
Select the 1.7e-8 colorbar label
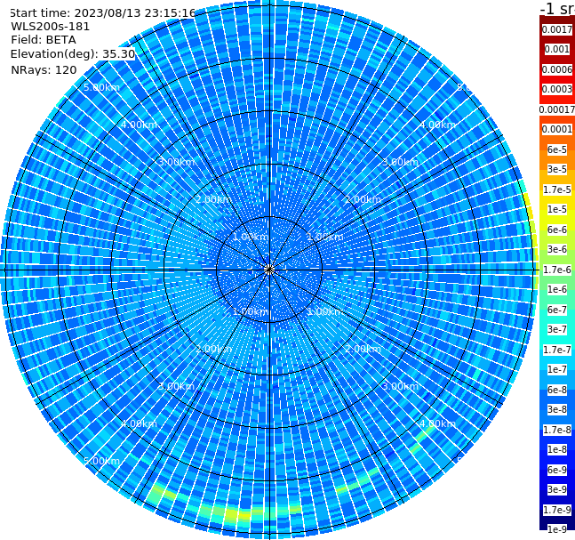pyautogui.click(x=557, y=430)
